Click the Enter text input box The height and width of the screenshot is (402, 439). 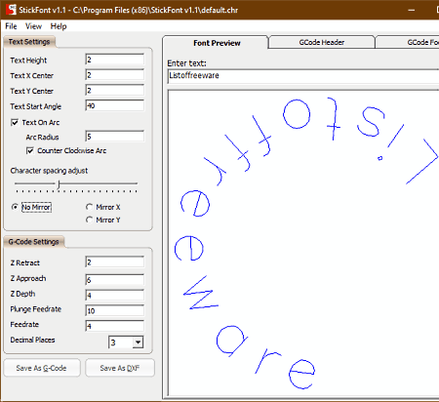[303, 76]
